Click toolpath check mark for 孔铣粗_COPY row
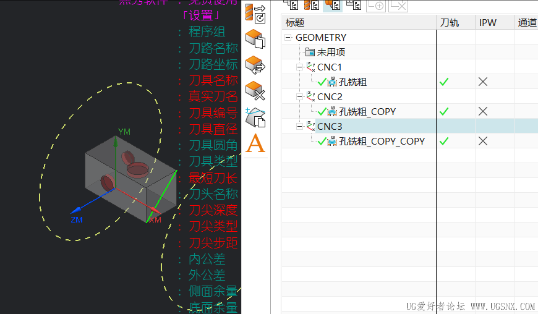Image resolution: width=538 pixels, height=314 pixels. click(x=444, y=111)
